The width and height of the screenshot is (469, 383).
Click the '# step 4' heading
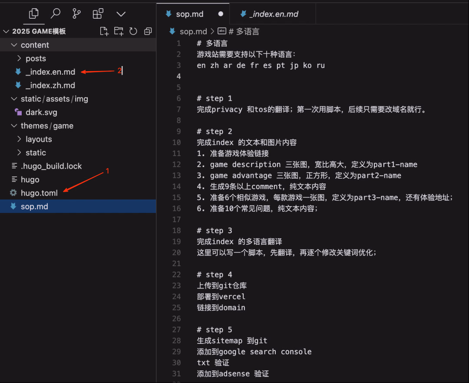(x=215, y=274)
